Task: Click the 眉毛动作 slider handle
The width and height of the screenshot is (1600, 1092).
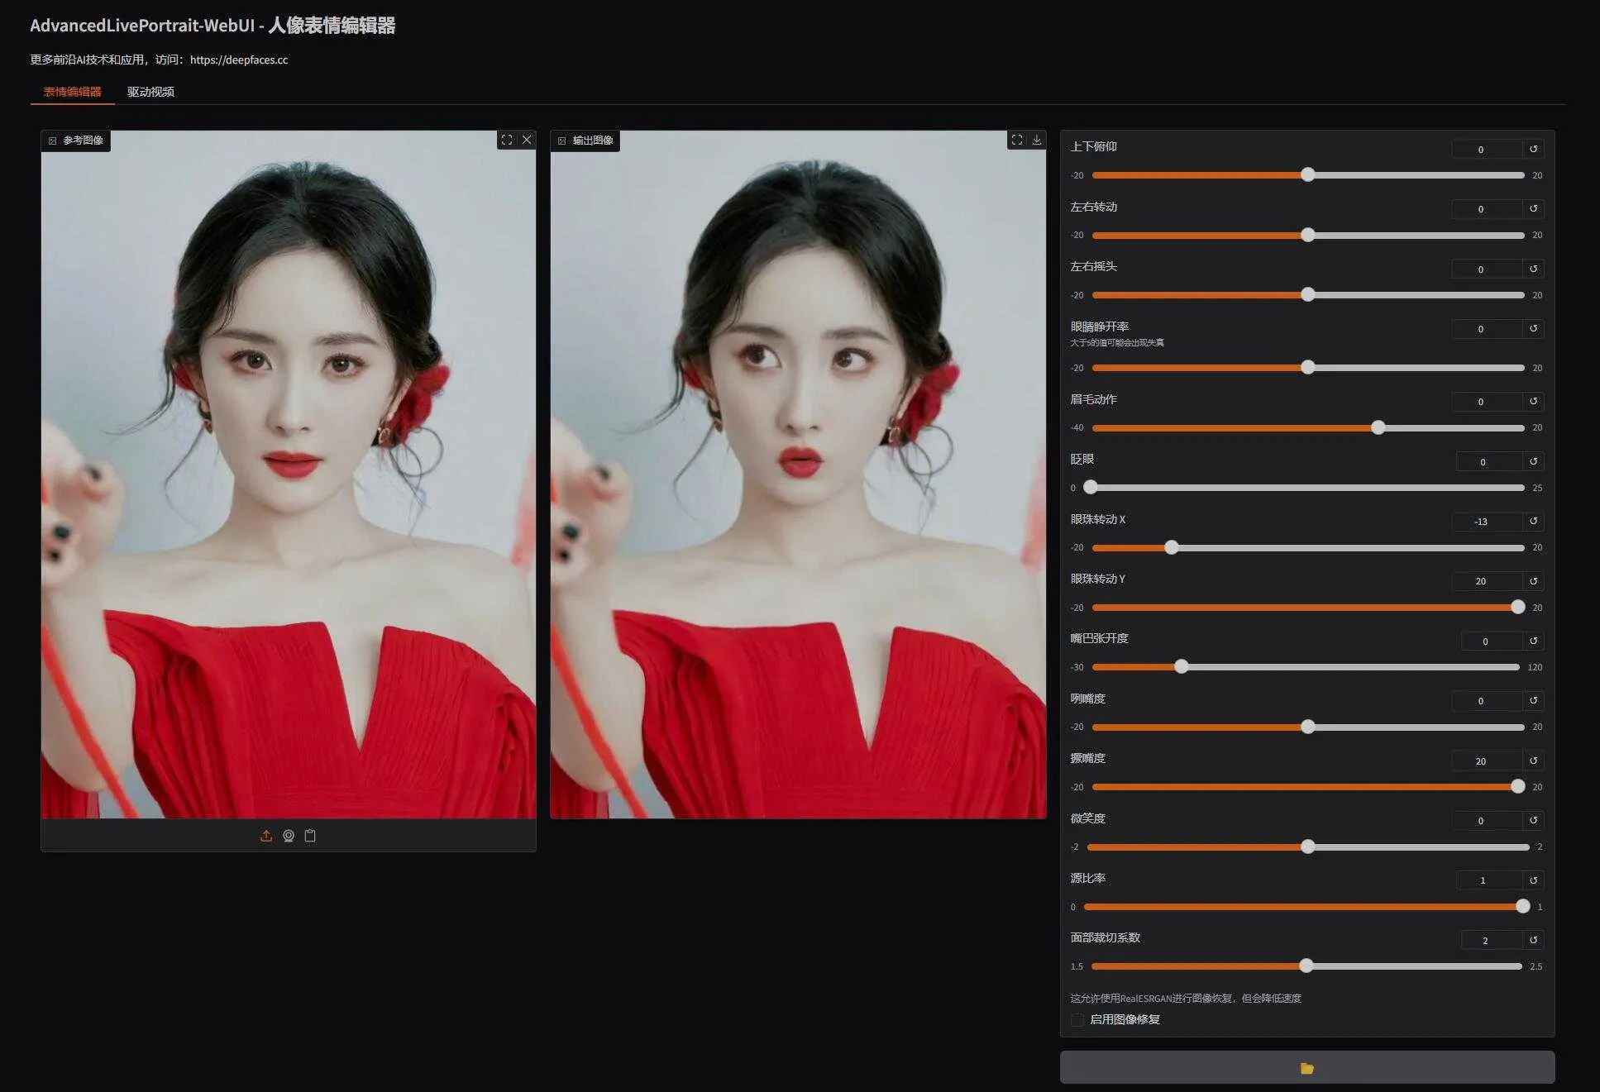Action: tap(1378, 427)
